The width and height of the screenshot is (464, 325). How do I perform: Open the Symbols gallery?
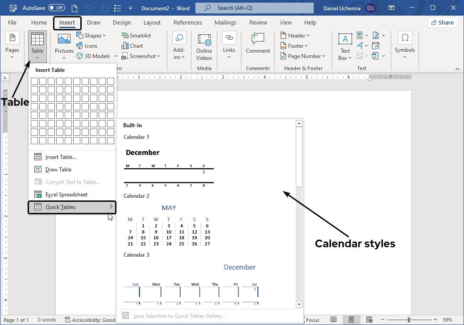click(405, 46)
